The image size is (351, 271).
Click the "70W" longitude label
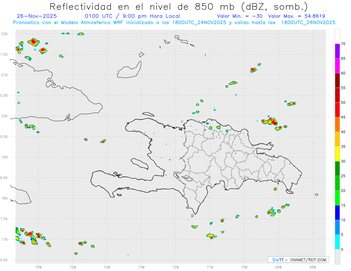click(x=244, y=267)
